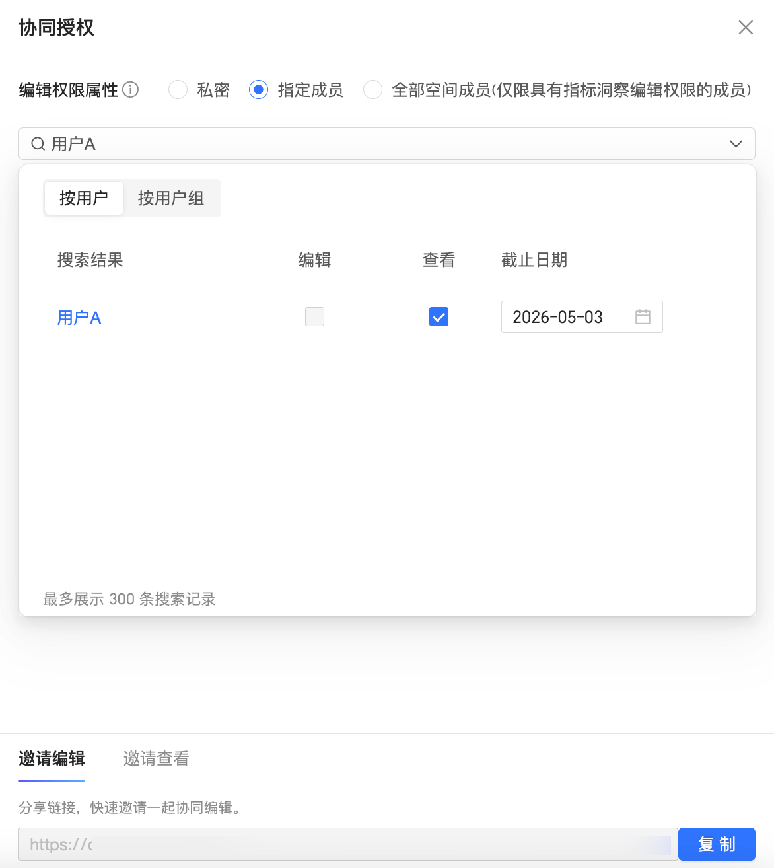Open the date picker calendar icon
The height and width of the screenshot is (868, 774).
643,317
